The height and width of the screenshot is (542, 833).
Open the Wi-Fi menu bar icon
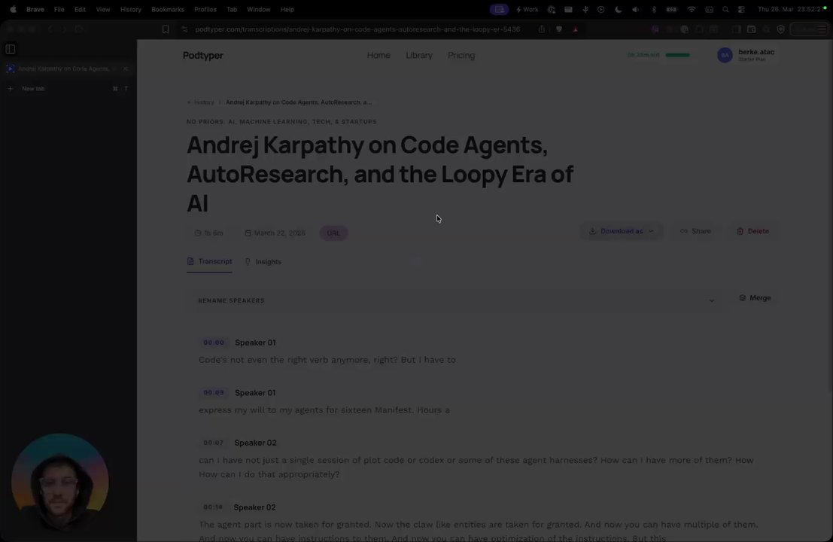(x=691, y=10)
